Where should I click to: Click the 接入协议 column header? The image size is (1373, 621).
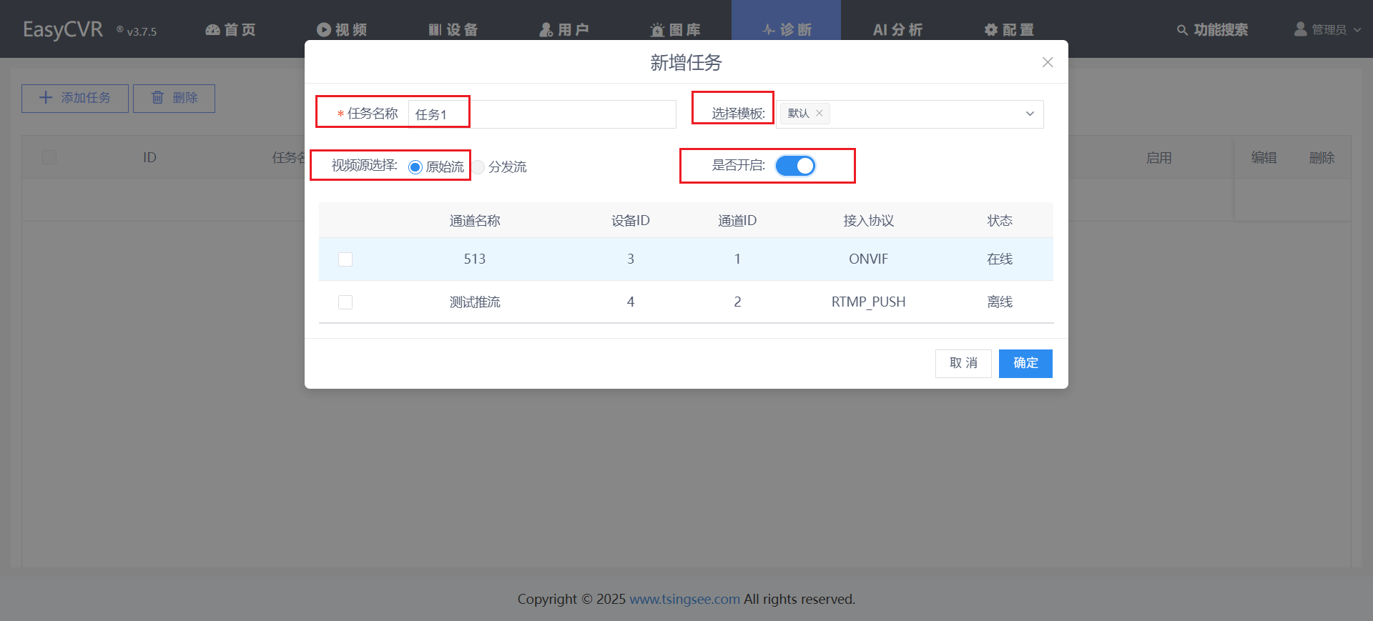click(869, 221)
